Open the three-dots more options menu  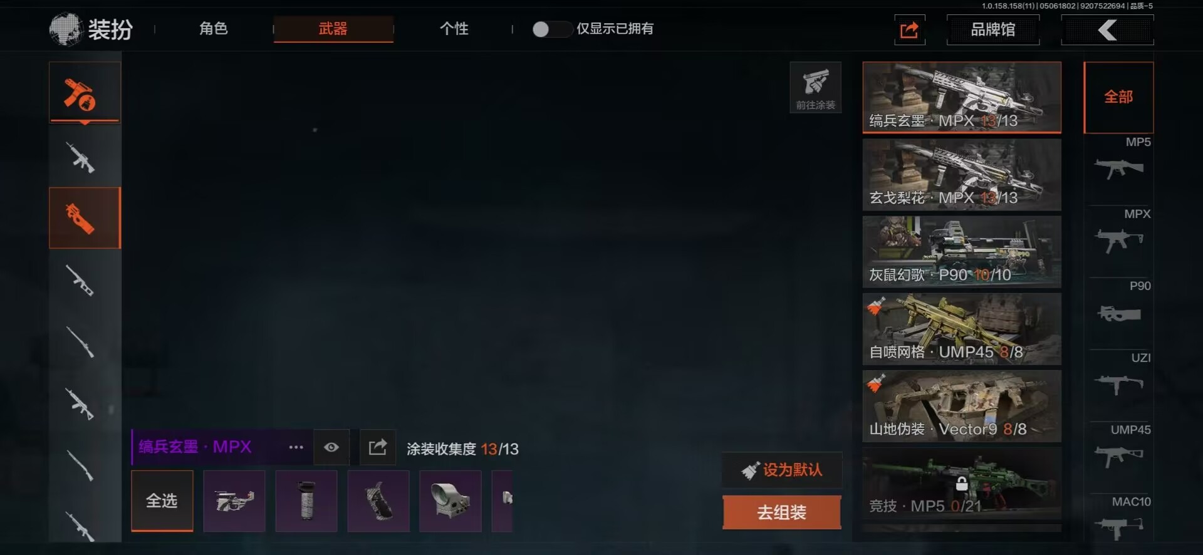[296, 447]
